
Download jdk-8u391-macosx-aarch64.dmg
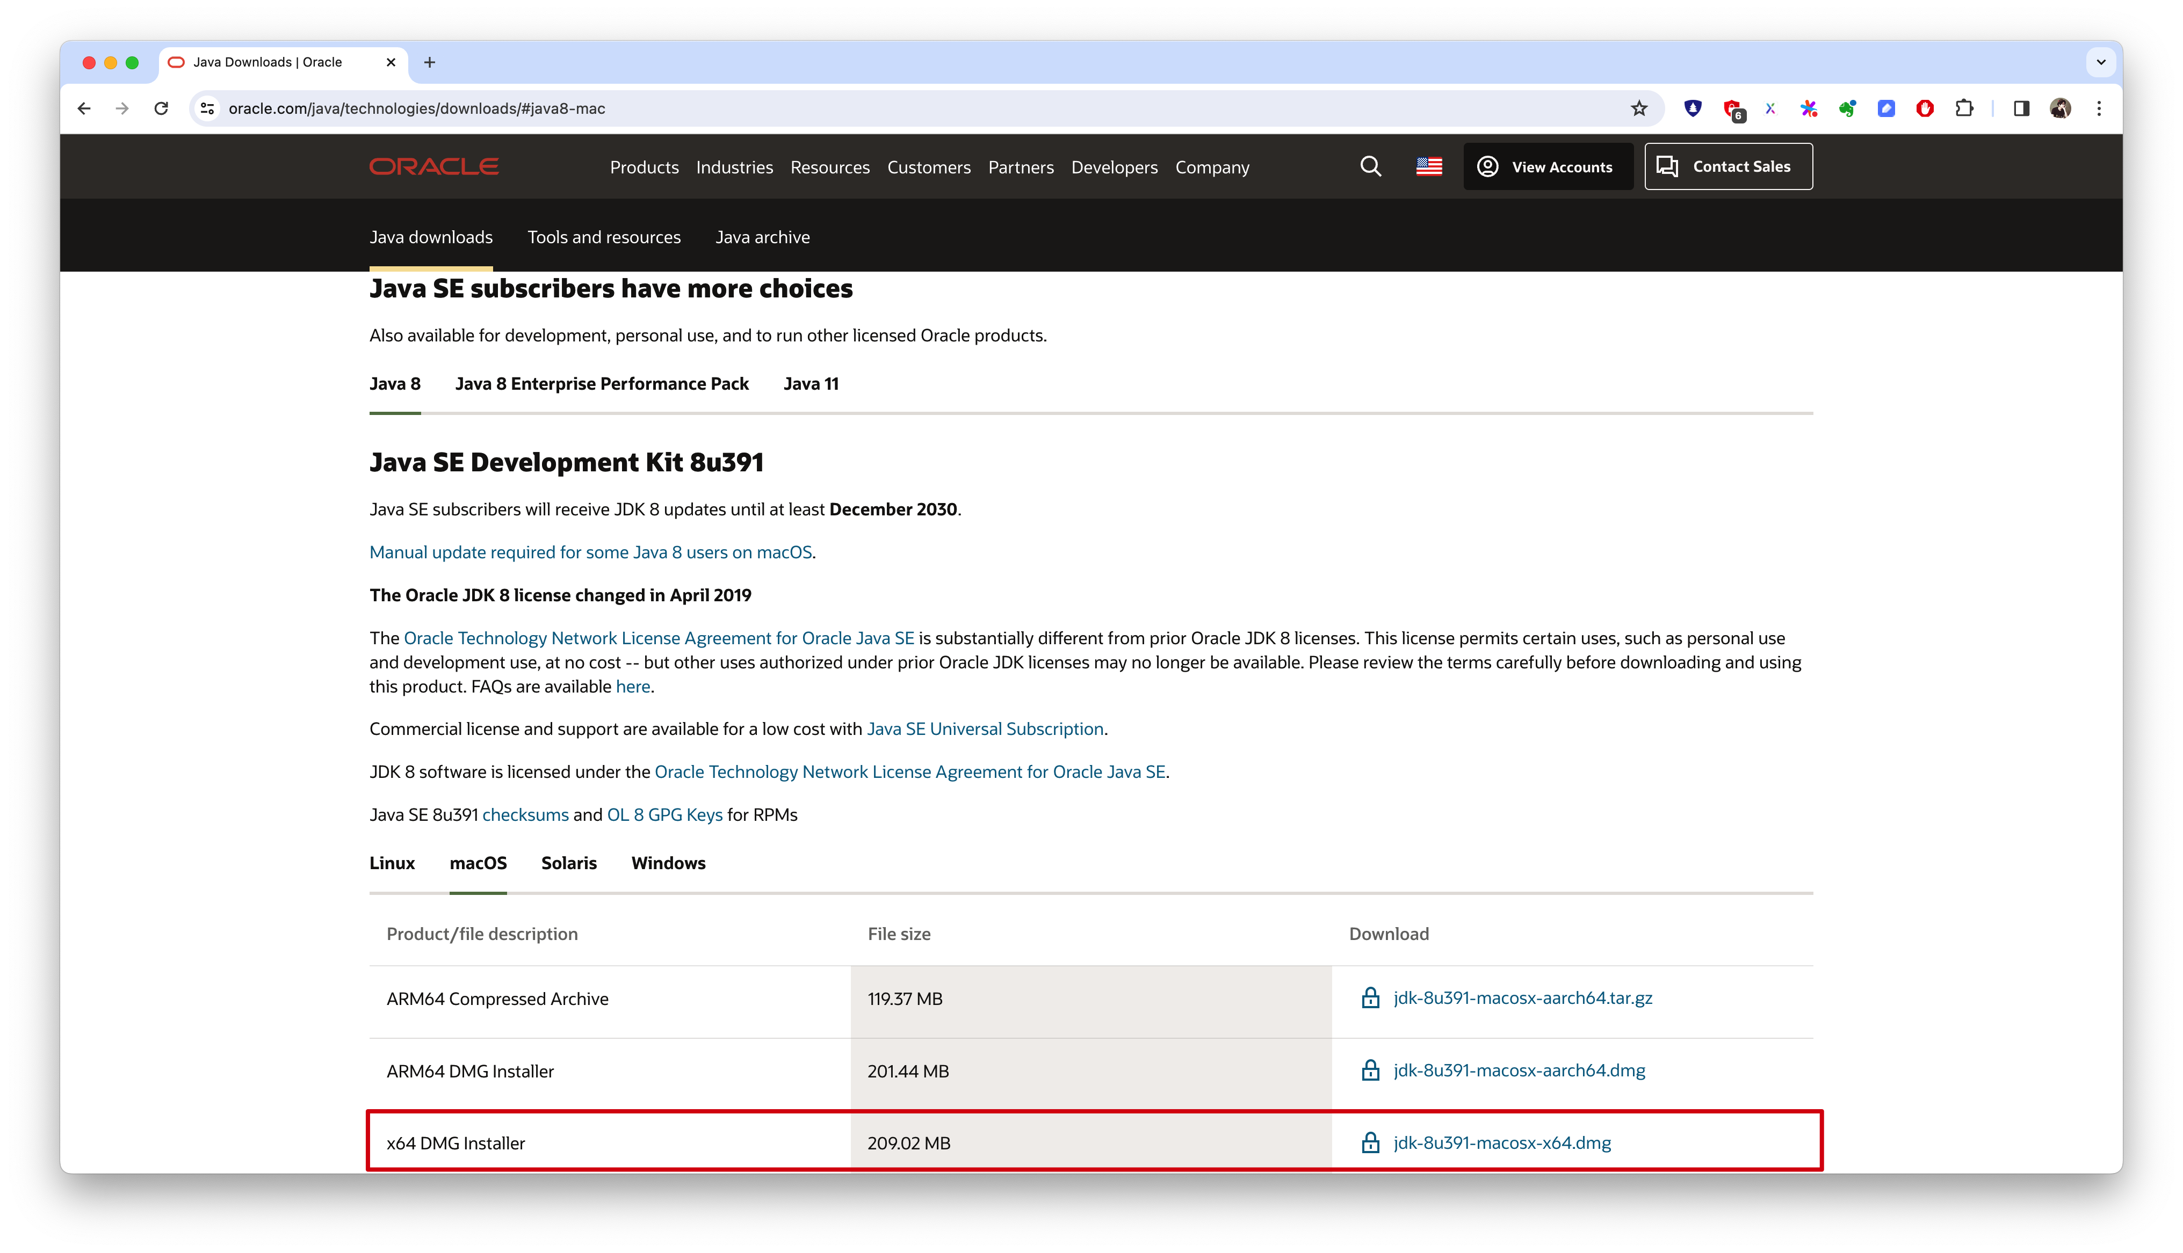tap(1519, 1070)
